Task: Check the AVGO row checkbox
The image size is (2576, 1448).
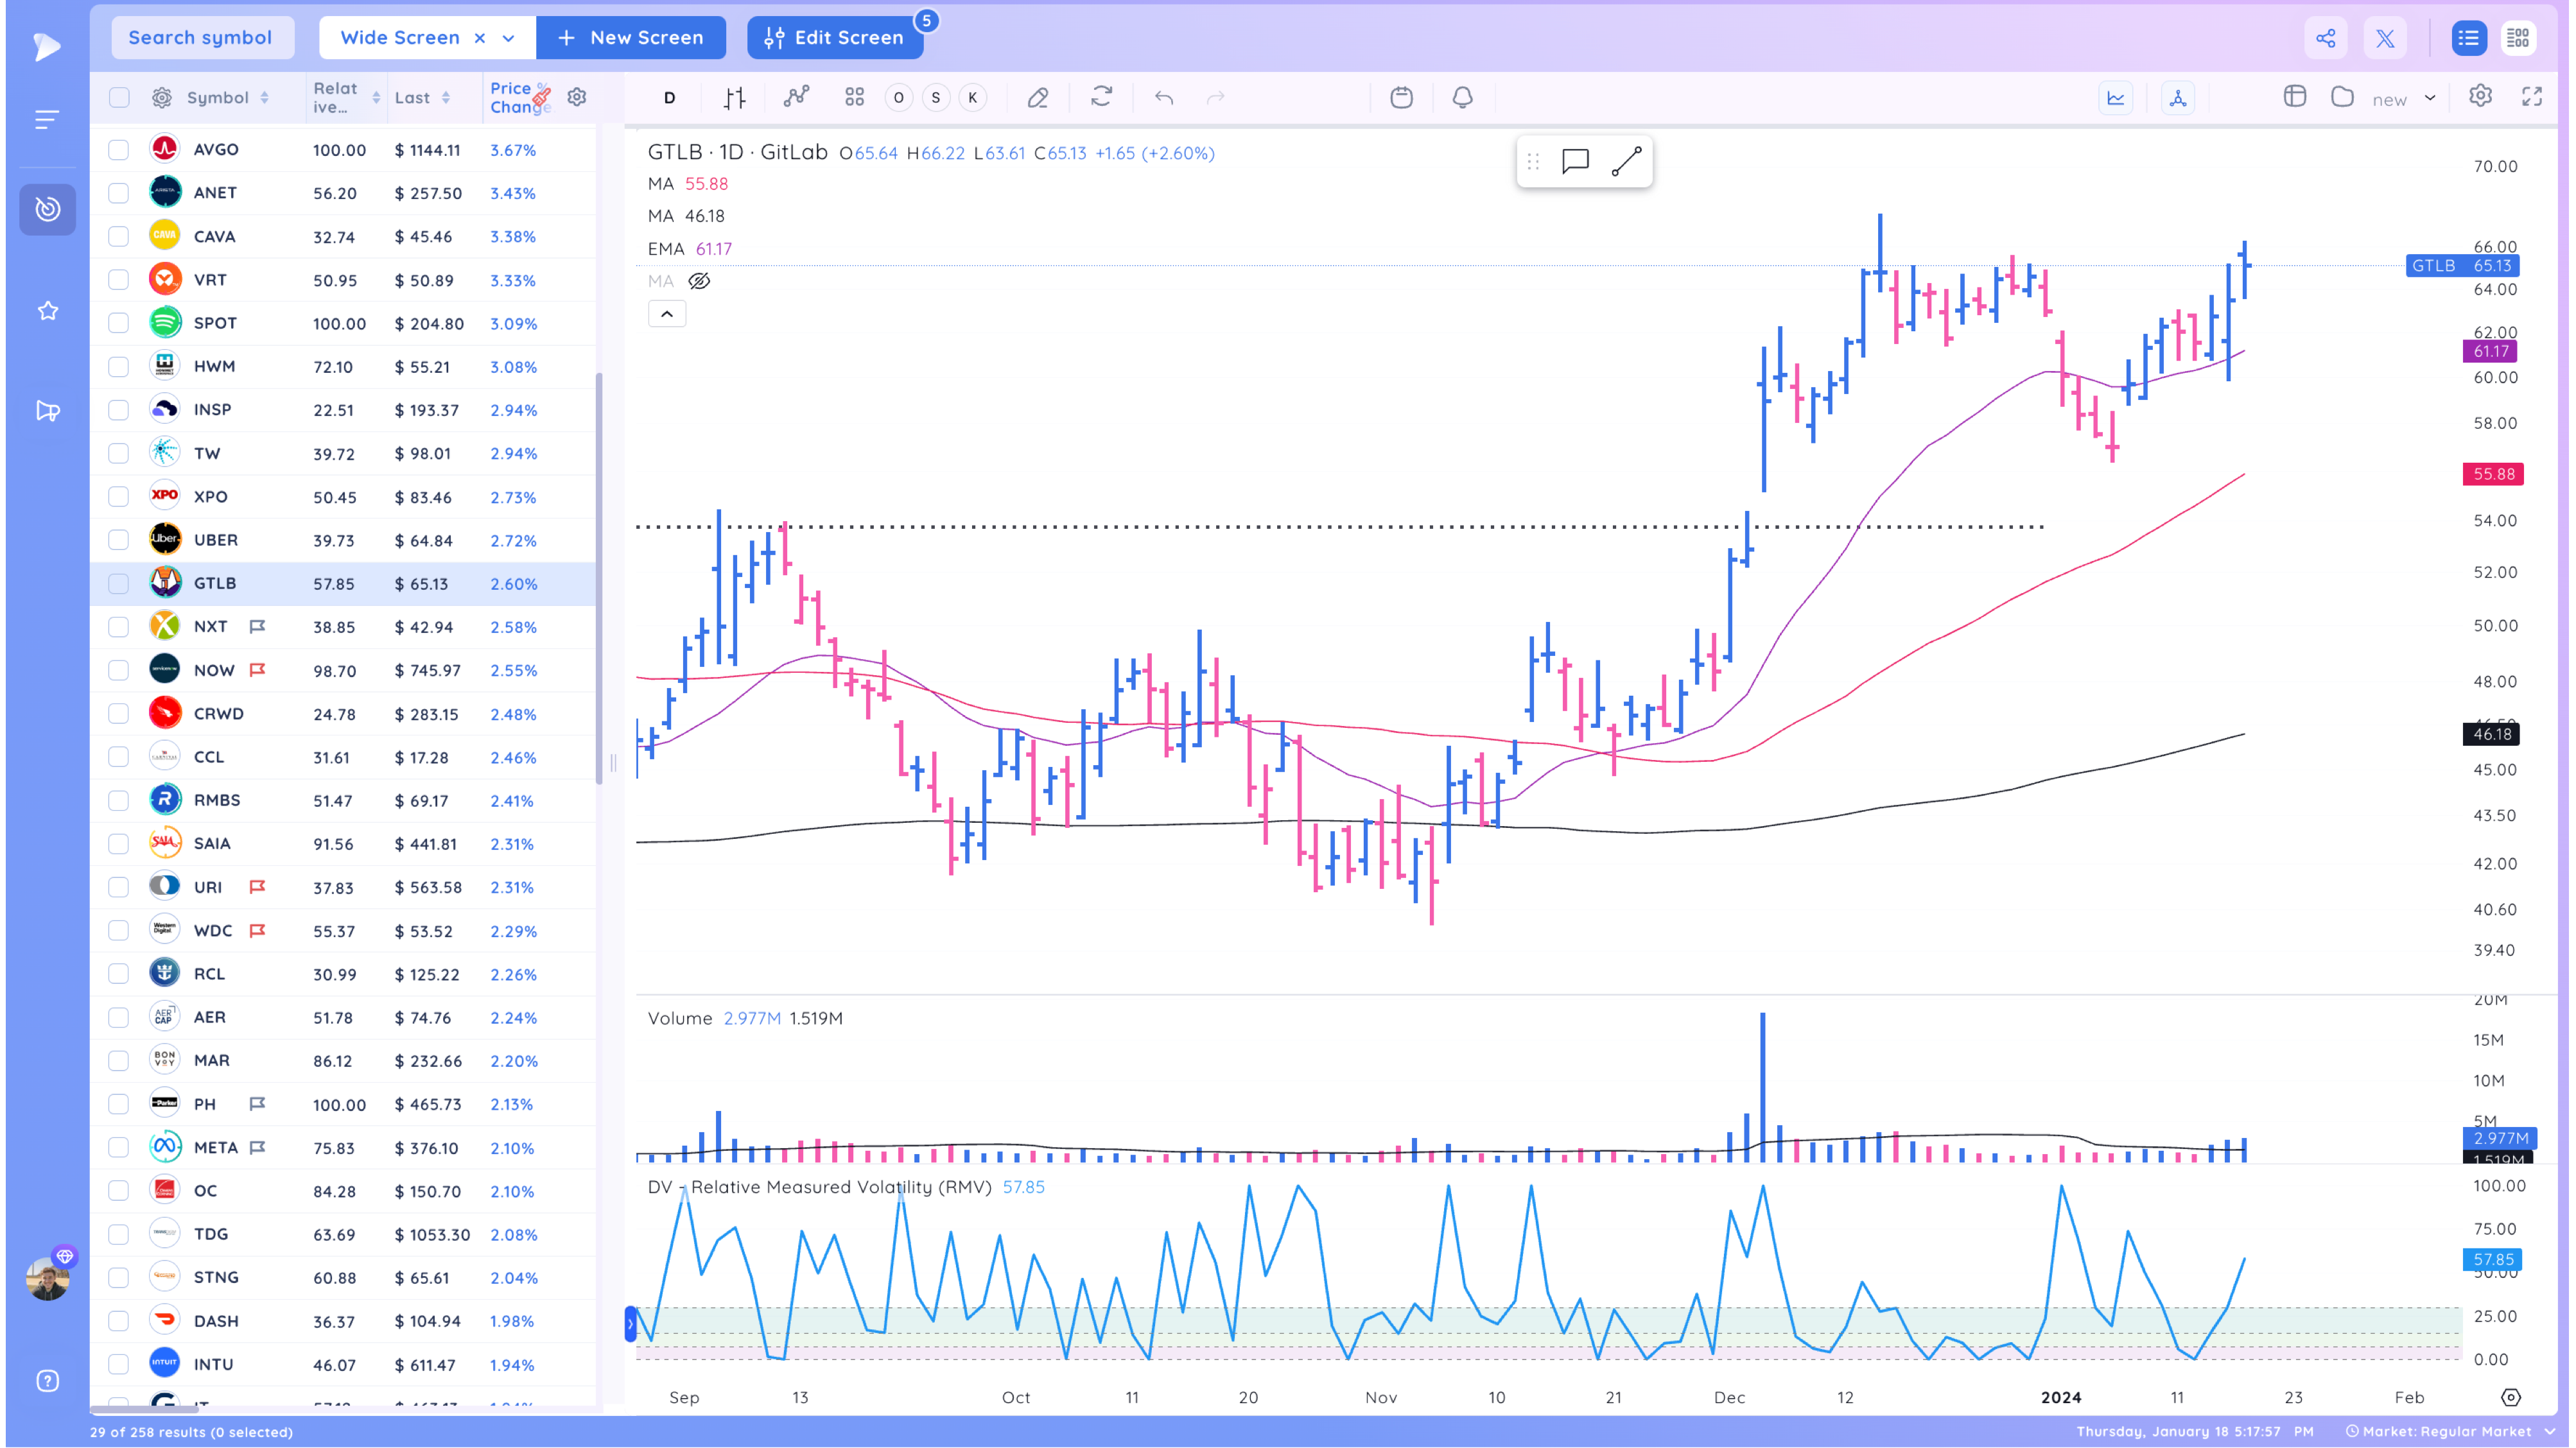Action: point(119,150)
